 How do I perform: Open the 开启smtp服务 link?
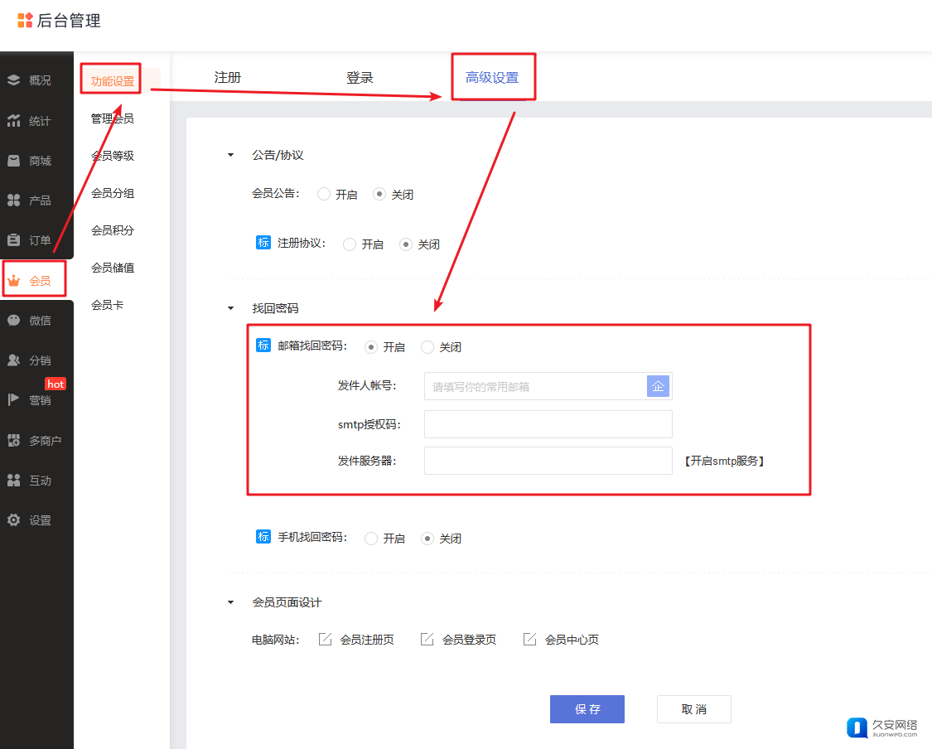point(724,461)
